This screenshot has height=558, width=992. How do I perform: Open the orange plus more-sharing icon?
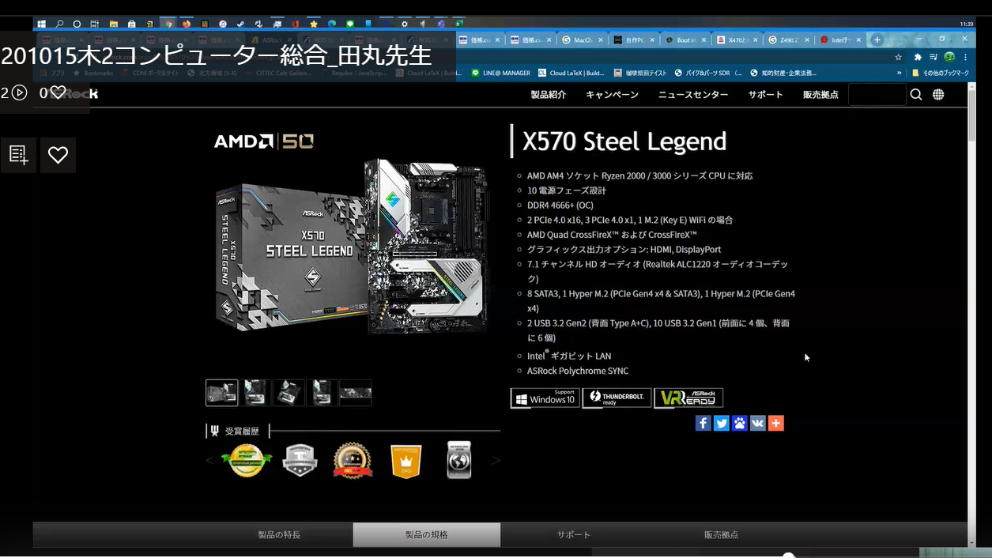[775, 423]
